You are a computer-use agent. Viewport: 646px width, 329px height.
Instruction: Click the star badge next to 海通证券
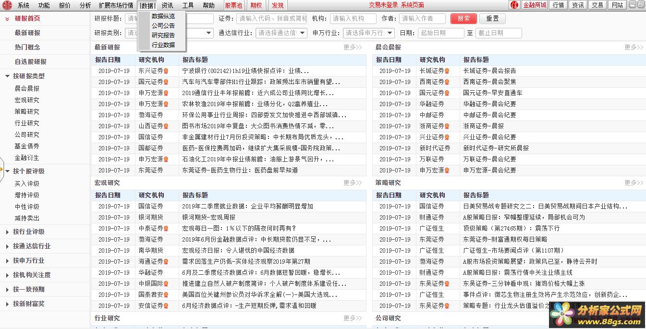pos(166,261)
